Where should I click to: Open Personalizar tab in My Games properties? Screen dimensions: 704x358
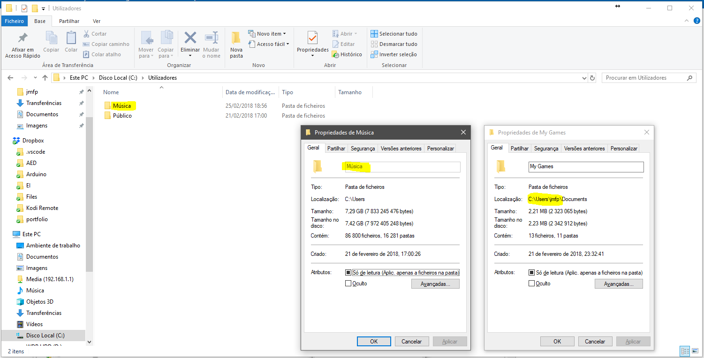pyautogui.click(x=624, y=149)
